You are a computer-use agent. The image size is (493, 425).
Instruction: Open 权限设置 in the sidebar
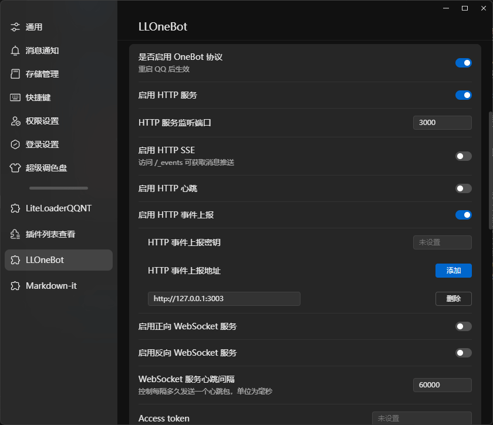[59, 121]
